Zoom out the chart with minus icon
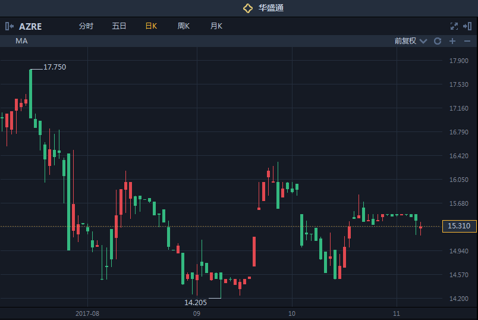 click(467, 41)
